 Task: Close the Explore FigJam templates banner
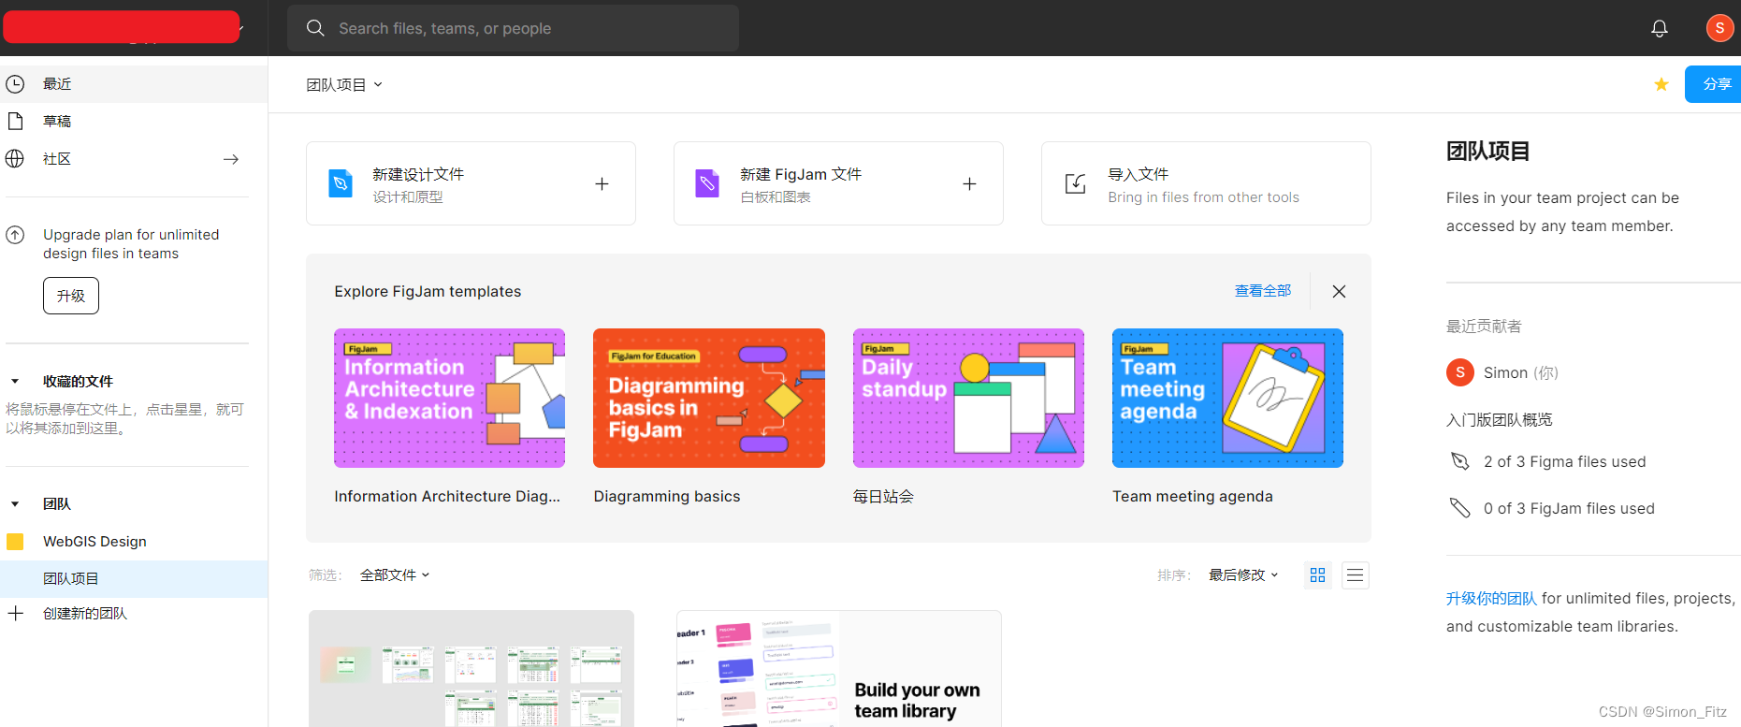(1340, 292)
